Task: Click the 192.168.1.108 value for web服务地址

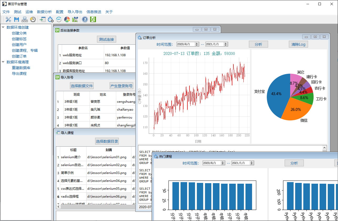Action: [x=120, y=55]
